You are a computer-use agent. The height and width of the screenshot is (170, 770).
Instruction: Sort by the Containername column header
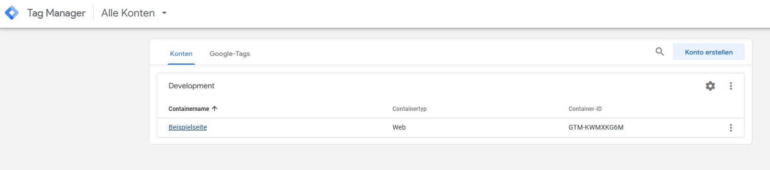pos(189,108)
